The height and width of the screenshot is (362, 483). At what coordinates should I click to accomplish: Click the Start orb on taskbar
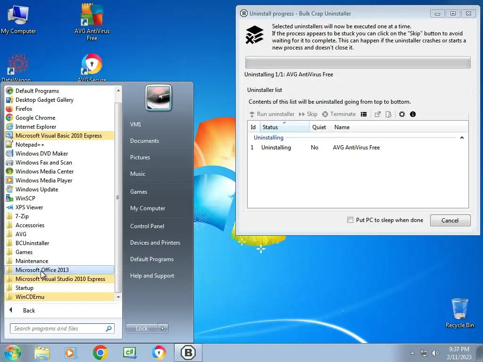pos(13,353)
